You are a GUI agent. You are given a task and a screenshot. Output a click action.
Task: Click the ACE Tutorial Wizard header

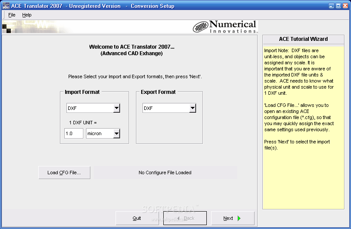(303, 39)
